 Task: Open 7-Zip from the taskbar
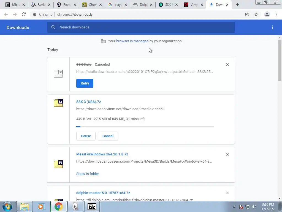coord(92,206)
